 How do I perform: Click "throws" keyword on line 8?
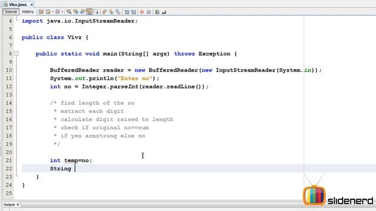click(x=184, y=53)
